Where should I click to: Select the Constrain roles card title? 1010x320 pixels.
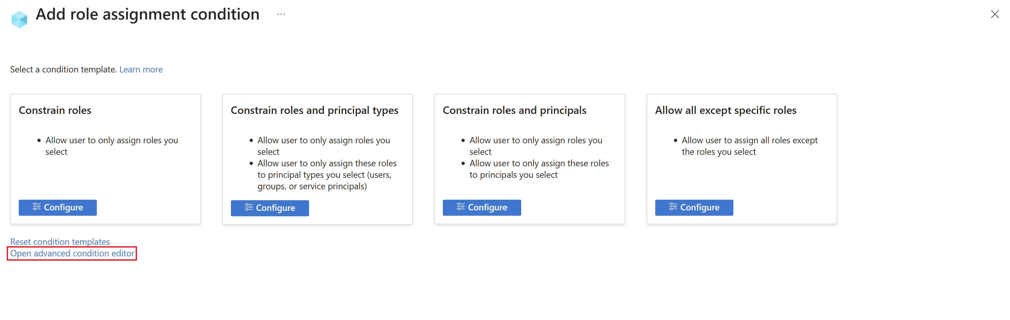55,110
